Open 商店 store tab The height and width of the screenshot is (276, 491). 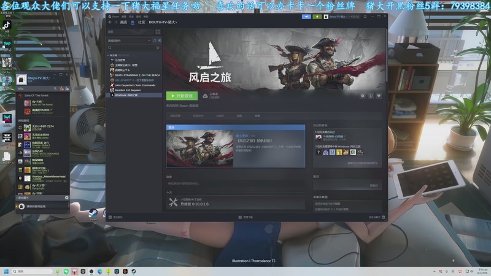tap(124, 22)
